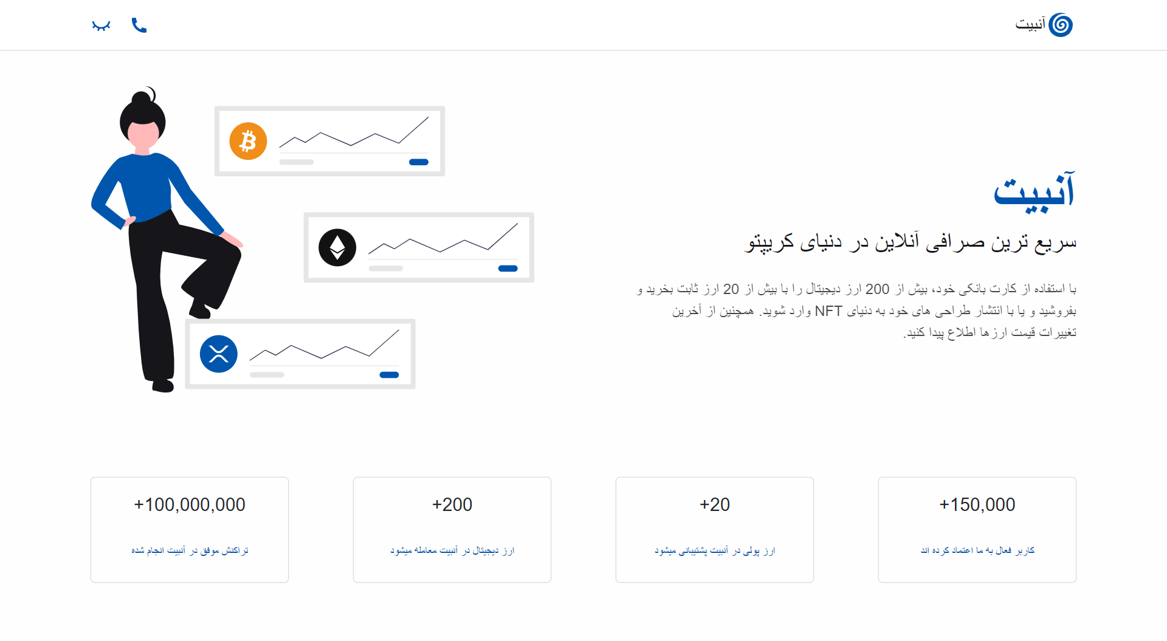
Task: Click the Anbit blue spiral logo icon
Action: click(x=1061, y=25)
